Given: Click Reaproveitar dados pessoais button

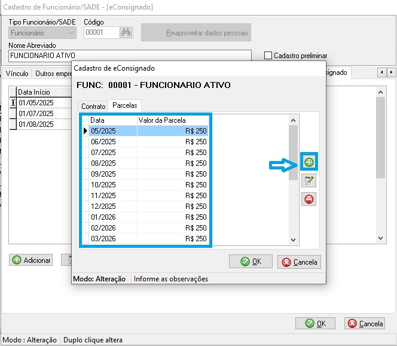Looking at the screenshot, I should click(196, 32).
